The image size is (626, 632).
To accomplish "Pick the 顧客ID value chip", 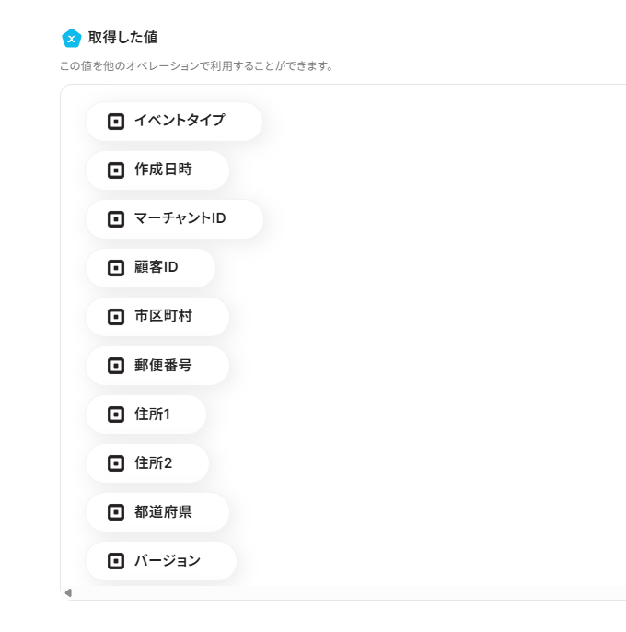I will [x=150, y=268].
